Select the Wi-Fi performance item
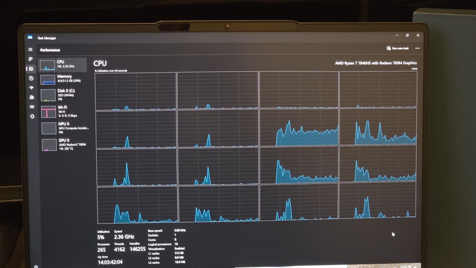 63,111
